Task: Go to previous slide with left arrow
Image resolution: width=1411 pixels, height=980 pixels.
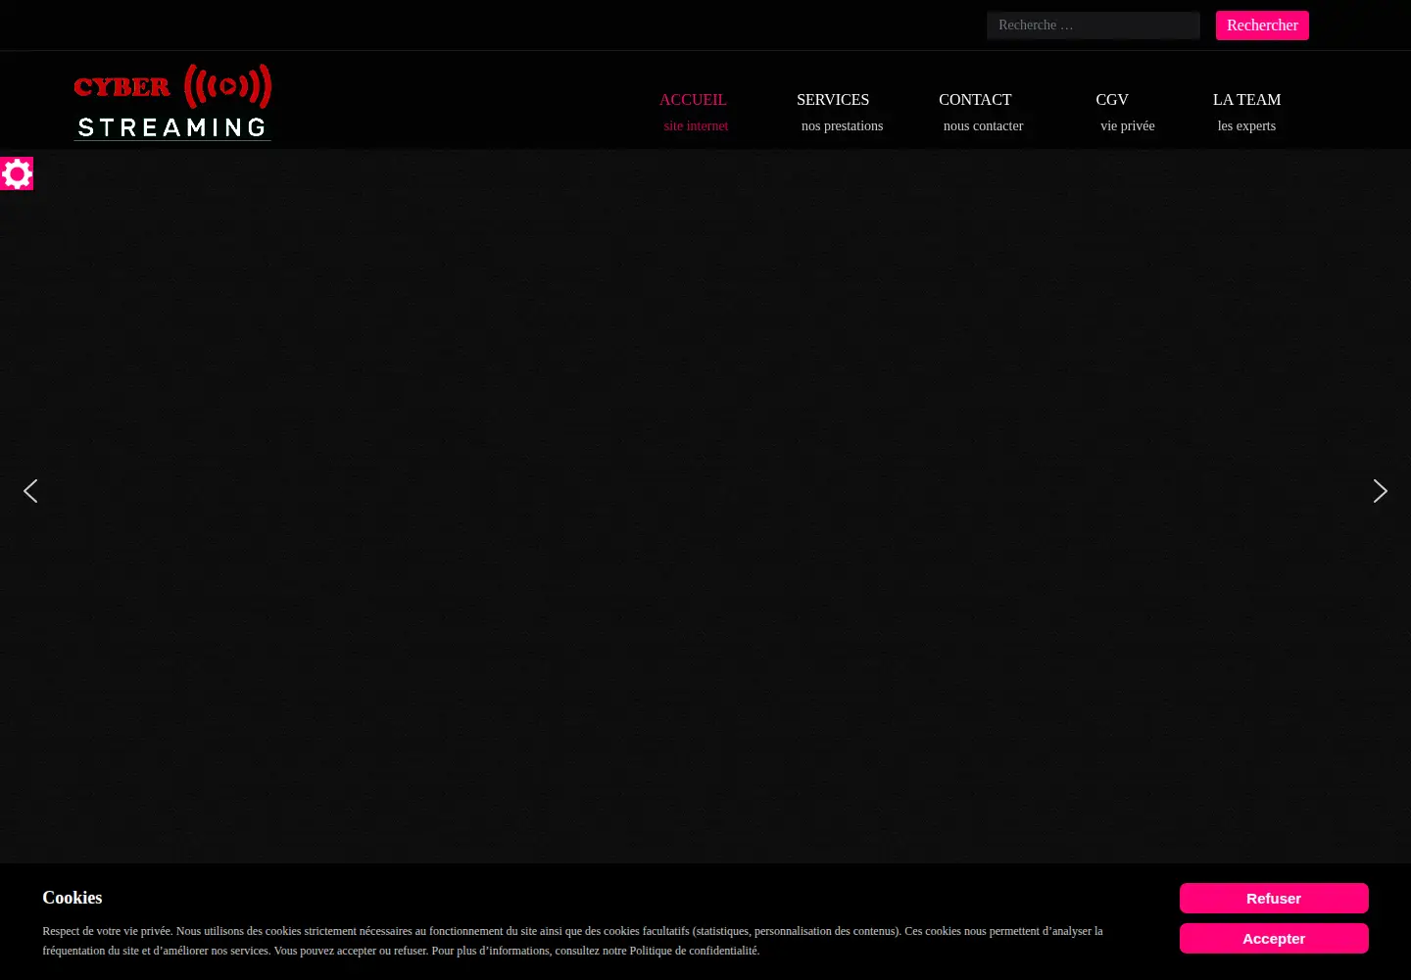Action: click(30, 491)
